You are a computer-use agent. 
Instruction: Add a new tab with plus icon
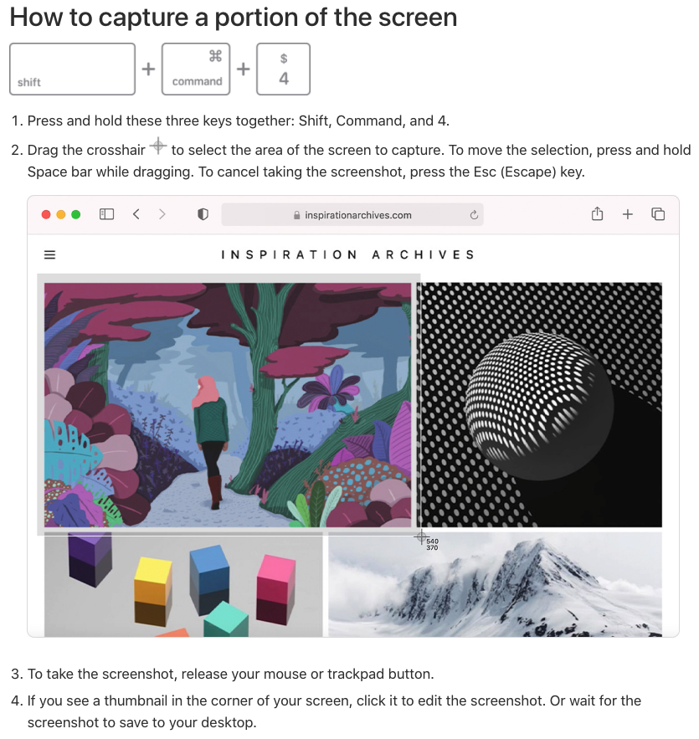tap(627, 214)
